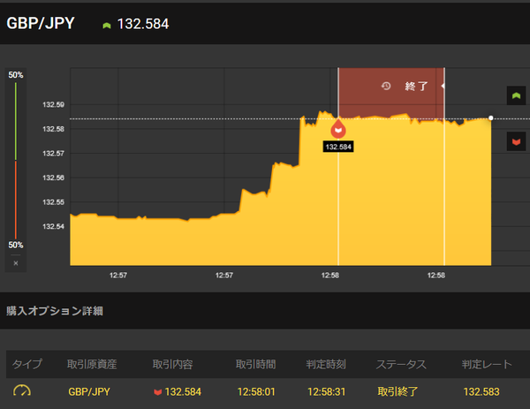This screenshot has height=409, width=530.
Task: Click the ステータス column header
Action: pyautogui.click(x=401, y=364)
